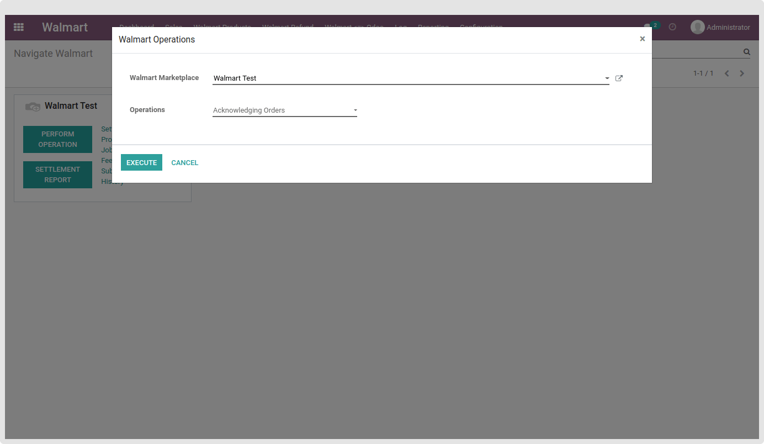Click the Walmart app brand title
The height and width of the screenshot is (444, 764).
point(65,27)
